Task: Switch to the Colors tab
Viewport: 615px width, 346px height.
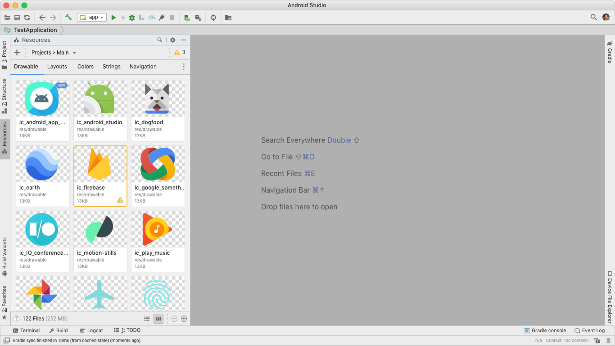Action: tap(85, 66)
